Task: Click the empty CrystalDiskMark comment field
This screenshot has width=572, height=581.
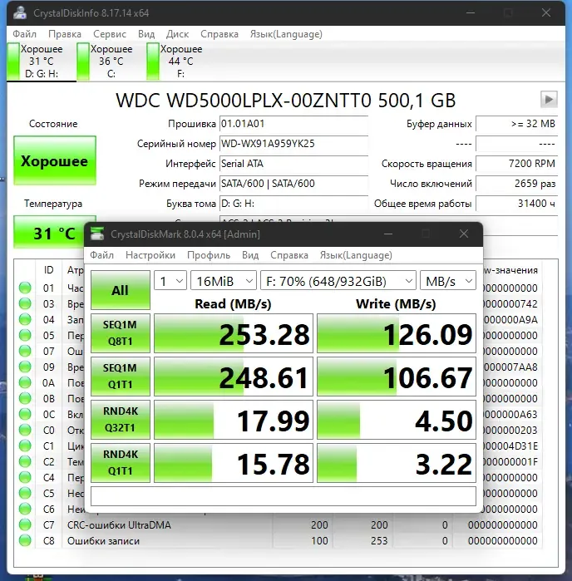Action: point(284,496)
